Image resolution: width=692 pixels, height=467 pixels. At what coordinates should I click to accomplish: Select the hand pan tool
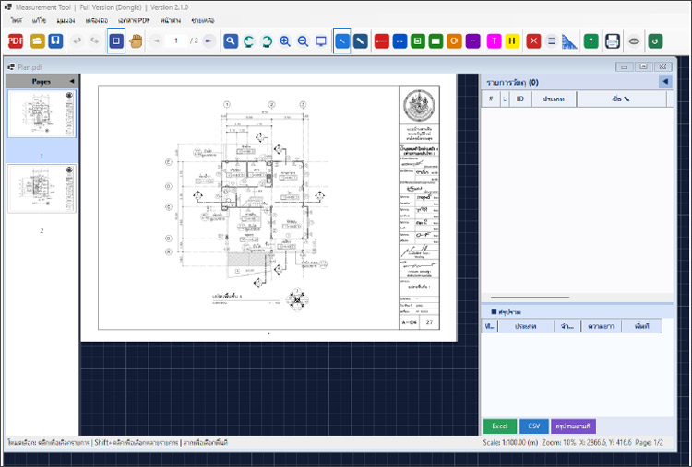tap(137, 41)
